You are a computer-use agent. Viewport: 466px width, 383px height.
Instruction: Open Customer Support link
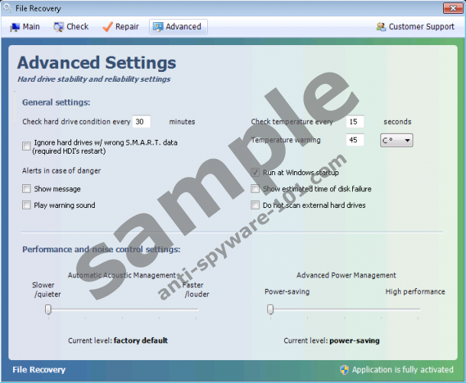tap(421, 27)
